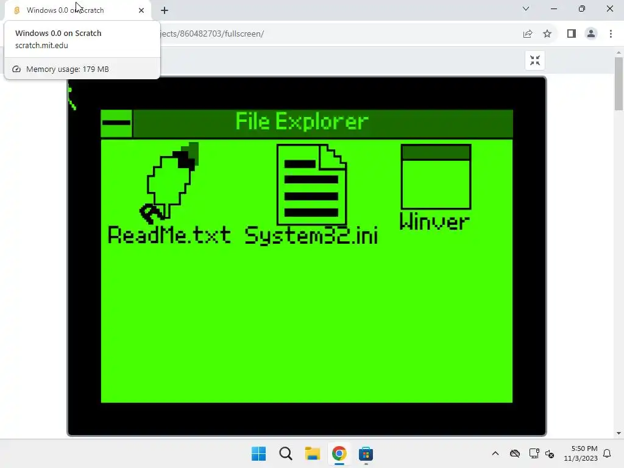Open a new browser tab

pos(165,10)
